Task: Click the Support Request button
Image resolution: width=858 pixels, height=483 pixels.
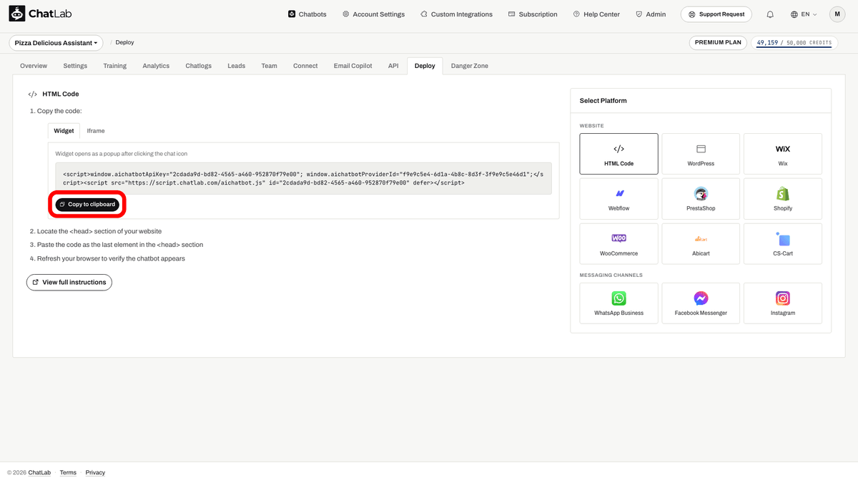Action: (x=717, y=14)
